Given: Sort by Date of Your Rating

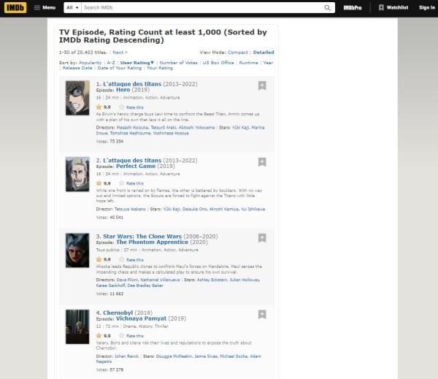Looking at the screenshot, I should [120, 68].
